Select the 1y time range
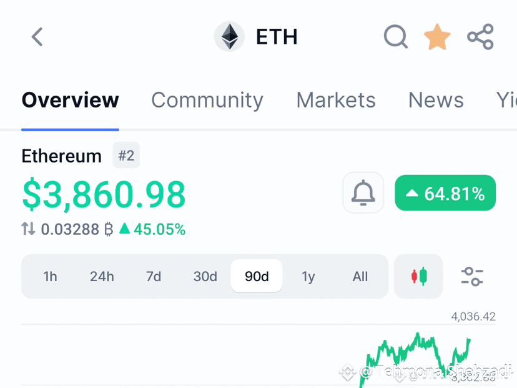This screenshot has height=388, width=517. [308, 277]
